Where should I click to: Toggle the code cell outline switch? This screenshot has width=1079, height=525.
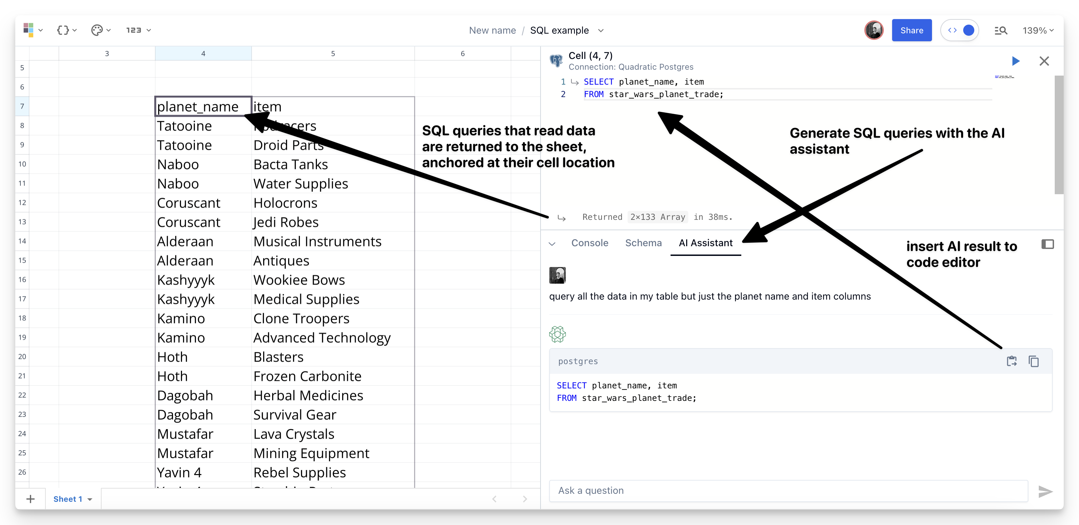point(960,31)
